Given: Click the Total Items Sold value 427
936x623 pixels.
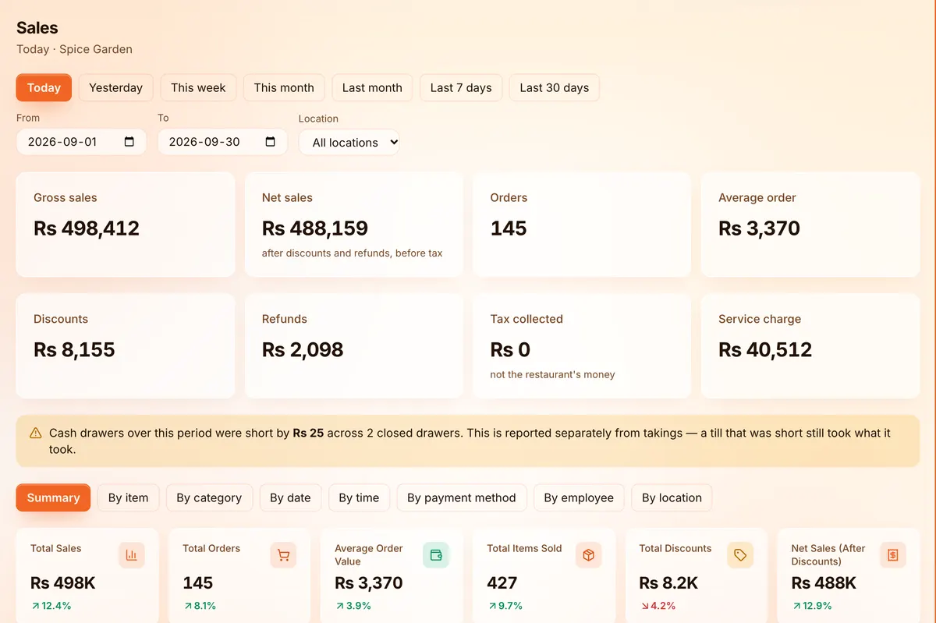Looking at the screenshot, I should (x=502, y=583).
